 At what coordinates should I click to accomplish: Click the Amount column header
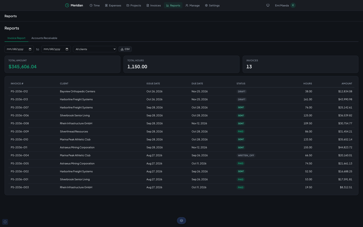click(347, 83)
